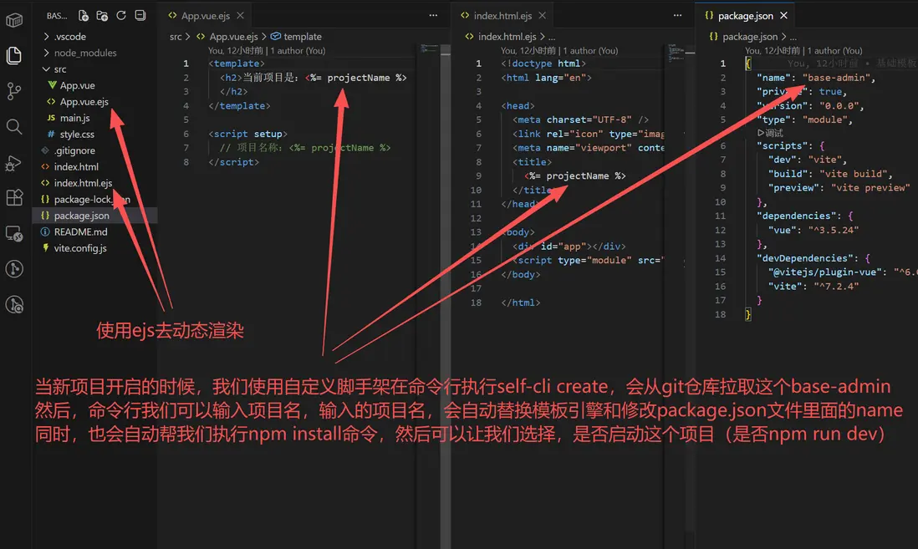The height and width of the screenshot is (549, 918).
Task: Open the Remote Explorer view
Action: 14,233
